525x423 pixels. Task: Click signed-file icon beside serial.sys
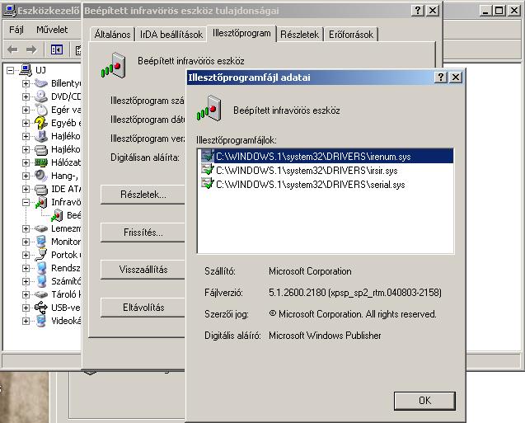[207, 184]
